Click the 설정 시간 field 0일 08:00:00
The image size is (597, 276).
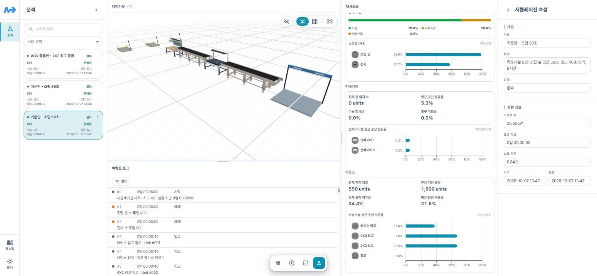(547, 143)
